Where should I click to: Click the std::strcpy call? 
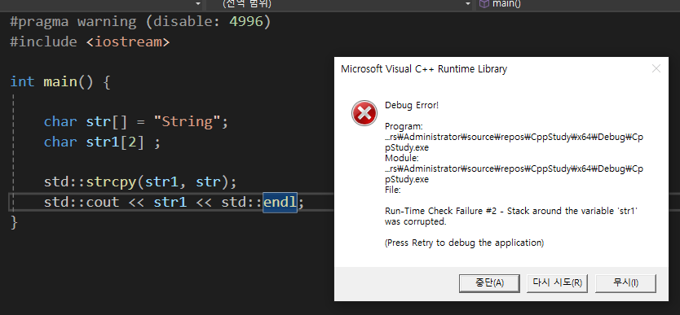point(140,182)
